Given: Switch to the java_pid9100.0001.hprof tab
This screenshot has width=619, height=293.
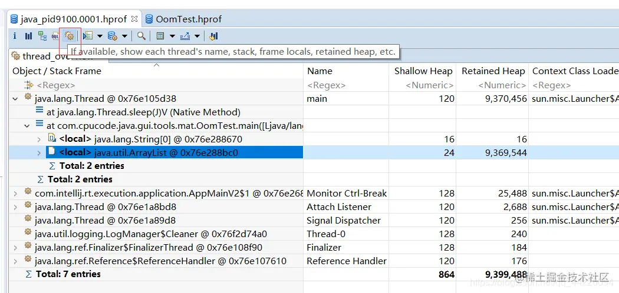Looking at the screenshot, I should [74, 19].
